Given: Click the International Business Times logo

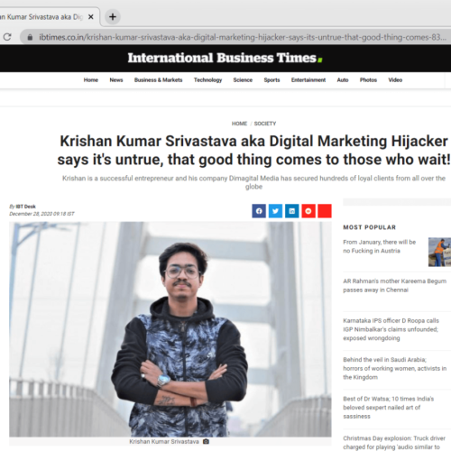Looking at the screenshot, I should click(x=225, y=58).
